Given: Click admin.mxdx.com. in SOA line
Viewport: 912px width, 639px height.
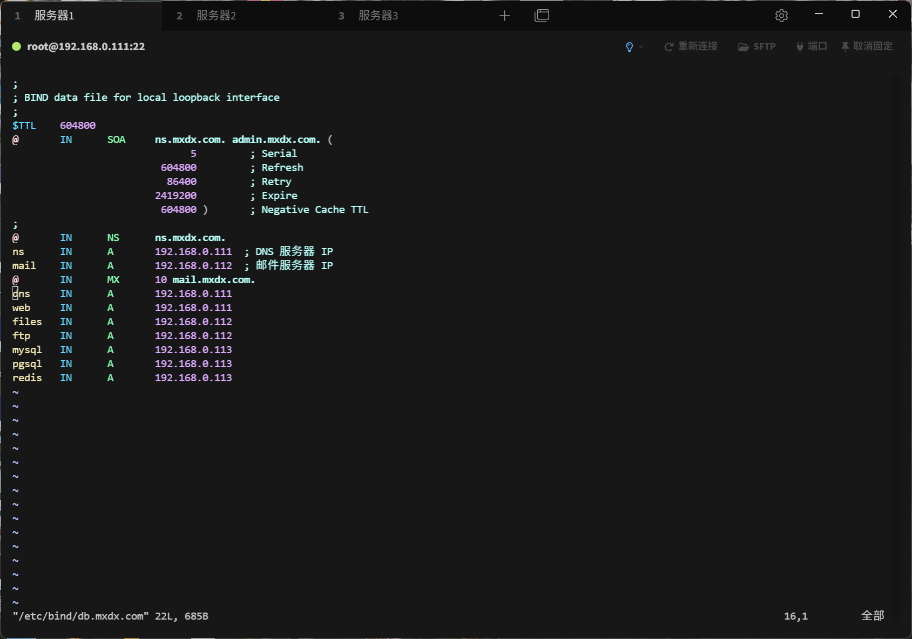Looking at the screenshot, I should [x=276, y=139].
